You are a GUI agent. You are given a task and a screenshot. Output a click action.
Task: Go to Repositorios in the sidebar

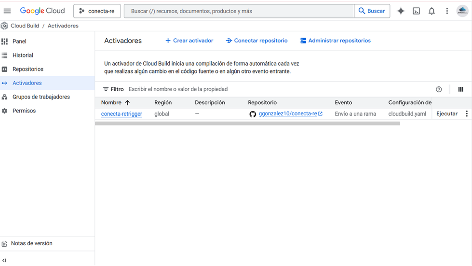47,69
